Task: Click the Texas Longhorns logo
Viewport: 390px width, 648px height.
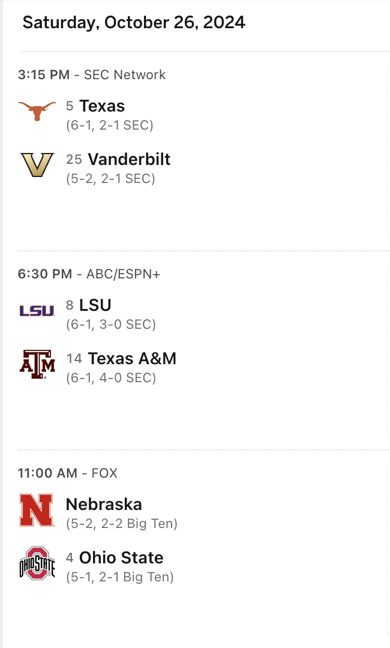Action: coord(37,111)
